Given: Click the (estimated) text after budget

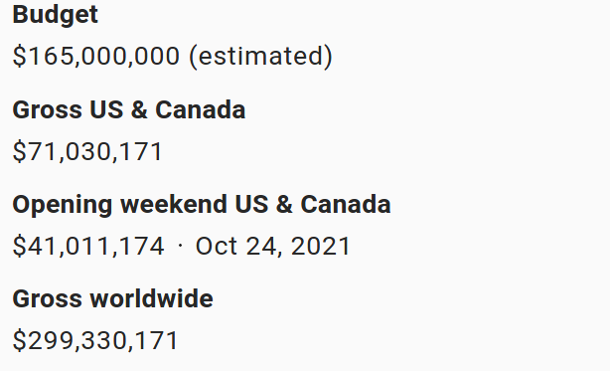Looking at the screenshot, I should pos(260,57).
